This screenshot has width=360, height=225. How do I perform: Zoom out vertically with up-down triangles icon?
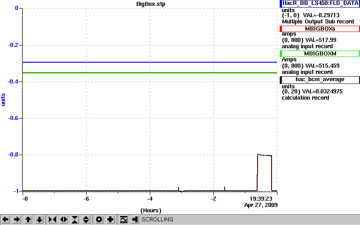tap(86, 220)
